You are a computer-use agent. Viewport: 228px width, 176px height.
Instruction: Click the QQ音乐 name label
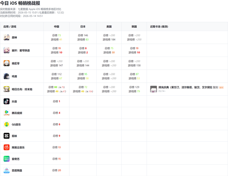16,124
